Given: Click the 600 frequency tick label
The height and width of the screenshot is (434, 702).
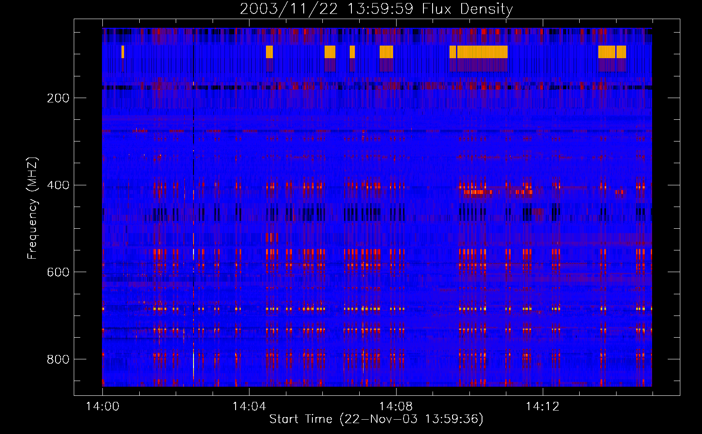Looking at the screenshot, I should coord(58,272).
